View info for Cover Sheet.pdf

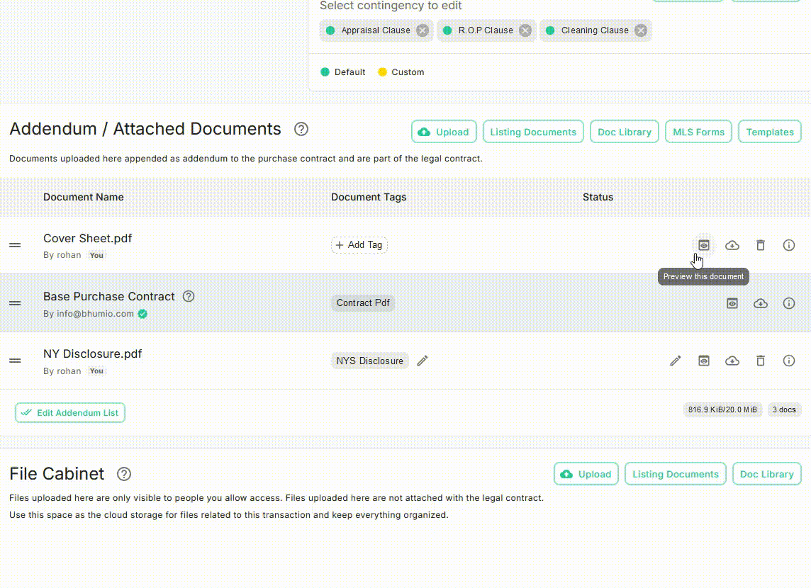click(789, 244)
